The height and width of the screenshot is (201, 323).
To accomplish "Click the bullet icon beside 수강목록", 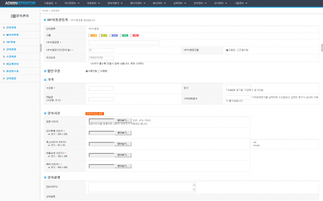I will (4, 57).
